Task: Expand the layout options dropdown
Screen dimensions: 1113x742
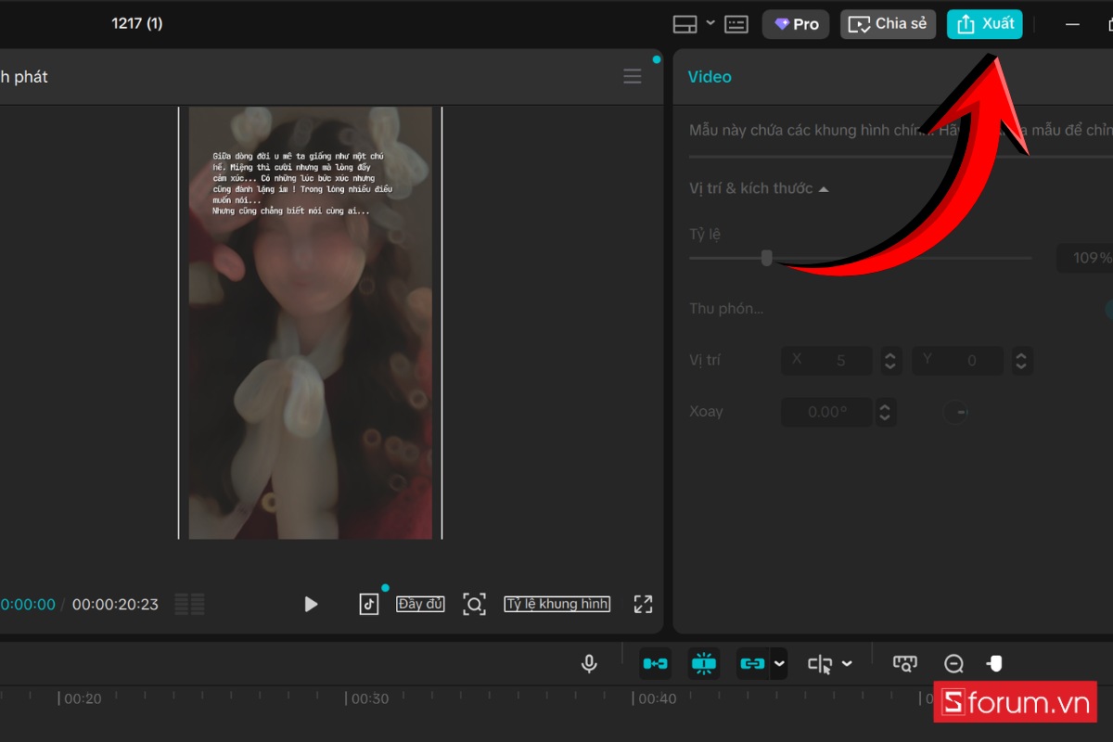Action: coord(710,23)
